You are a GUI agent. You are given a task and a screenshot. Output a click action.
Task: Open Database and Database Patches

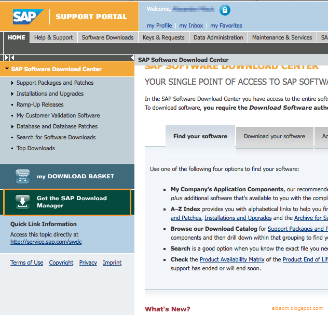coord(57,126)
